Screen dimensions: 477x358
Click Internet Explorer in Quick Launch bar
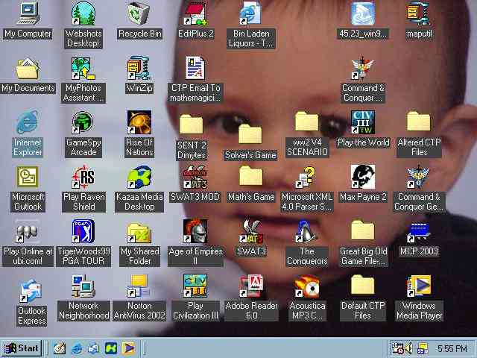76,348
